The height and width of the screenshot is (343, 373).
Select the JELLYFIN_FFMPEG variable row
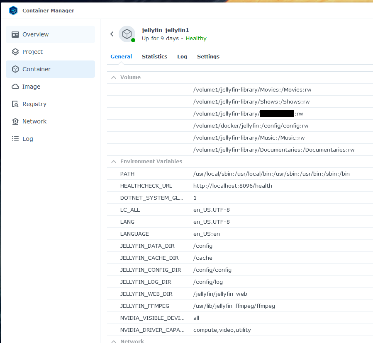coord(145,306)
